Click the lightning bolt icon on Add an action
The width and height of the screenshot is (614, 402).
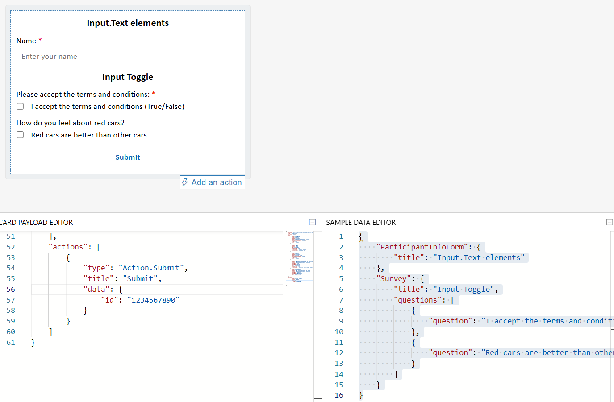tap(186, 182)
